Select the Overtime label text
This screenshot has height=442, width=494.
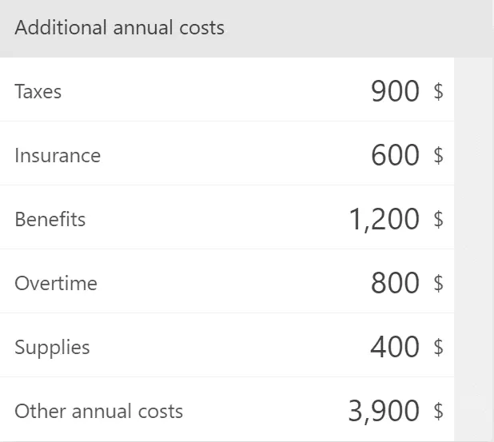click(x=56, y=283)
